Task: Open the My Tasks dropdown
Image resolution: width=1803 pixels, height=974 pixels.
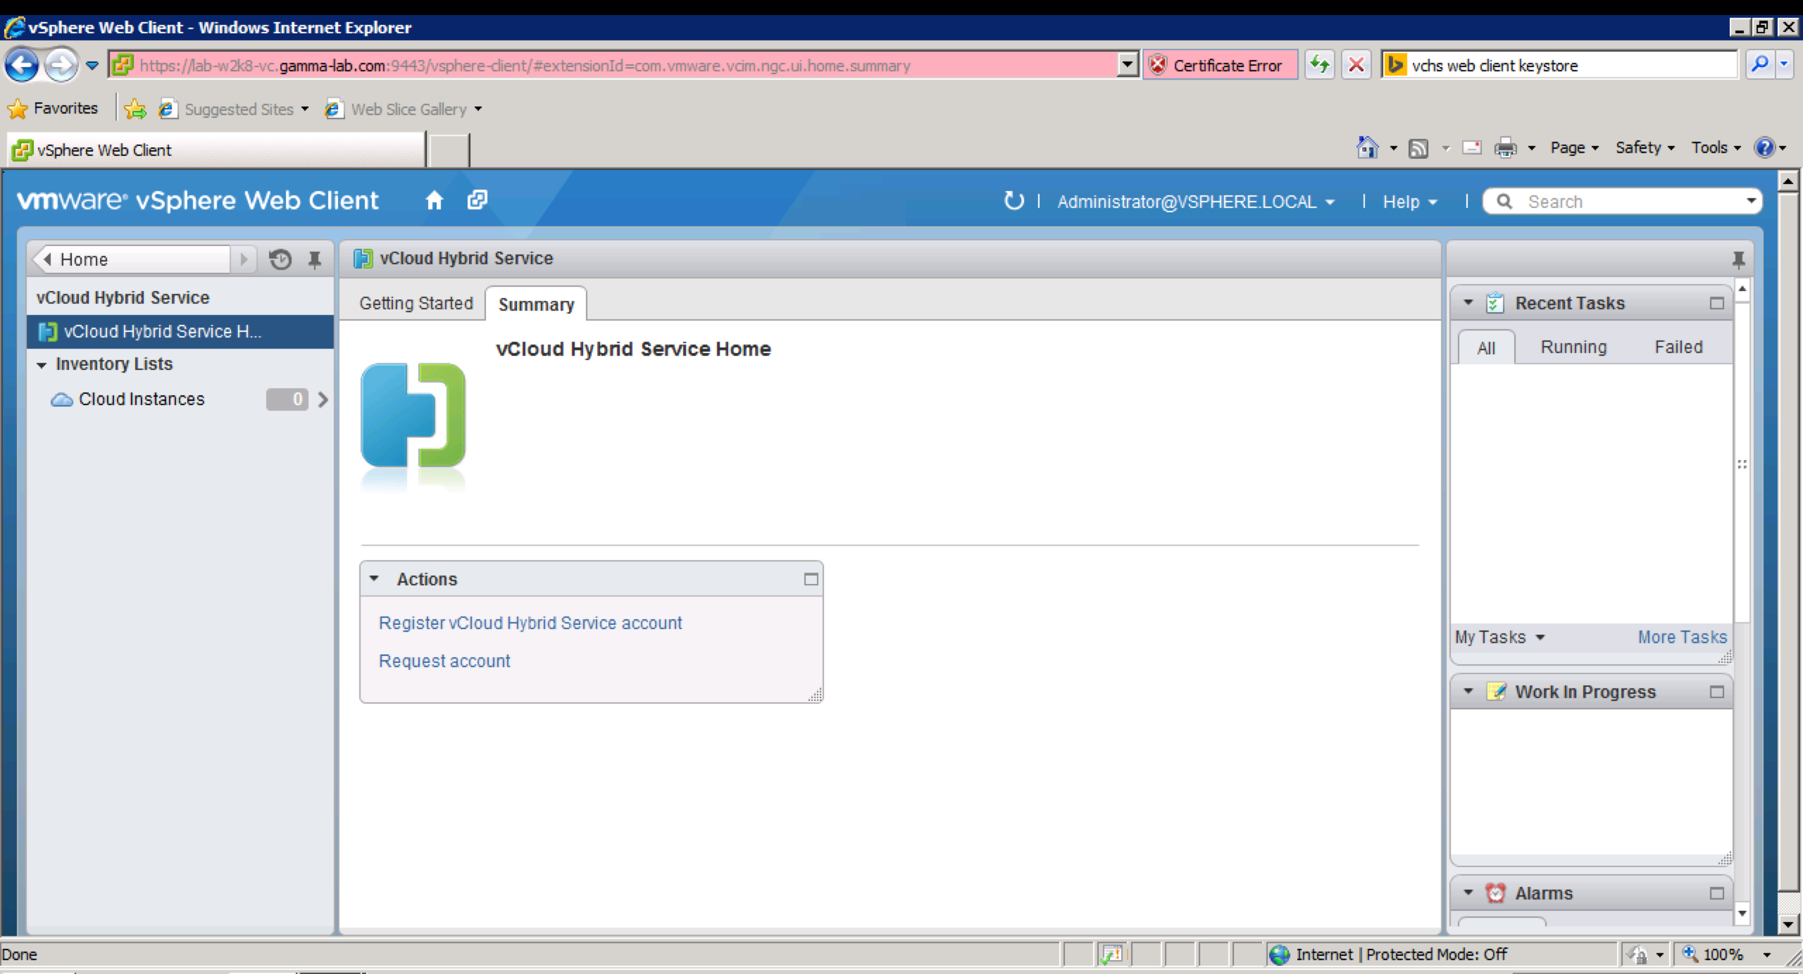Action: 1499,637
